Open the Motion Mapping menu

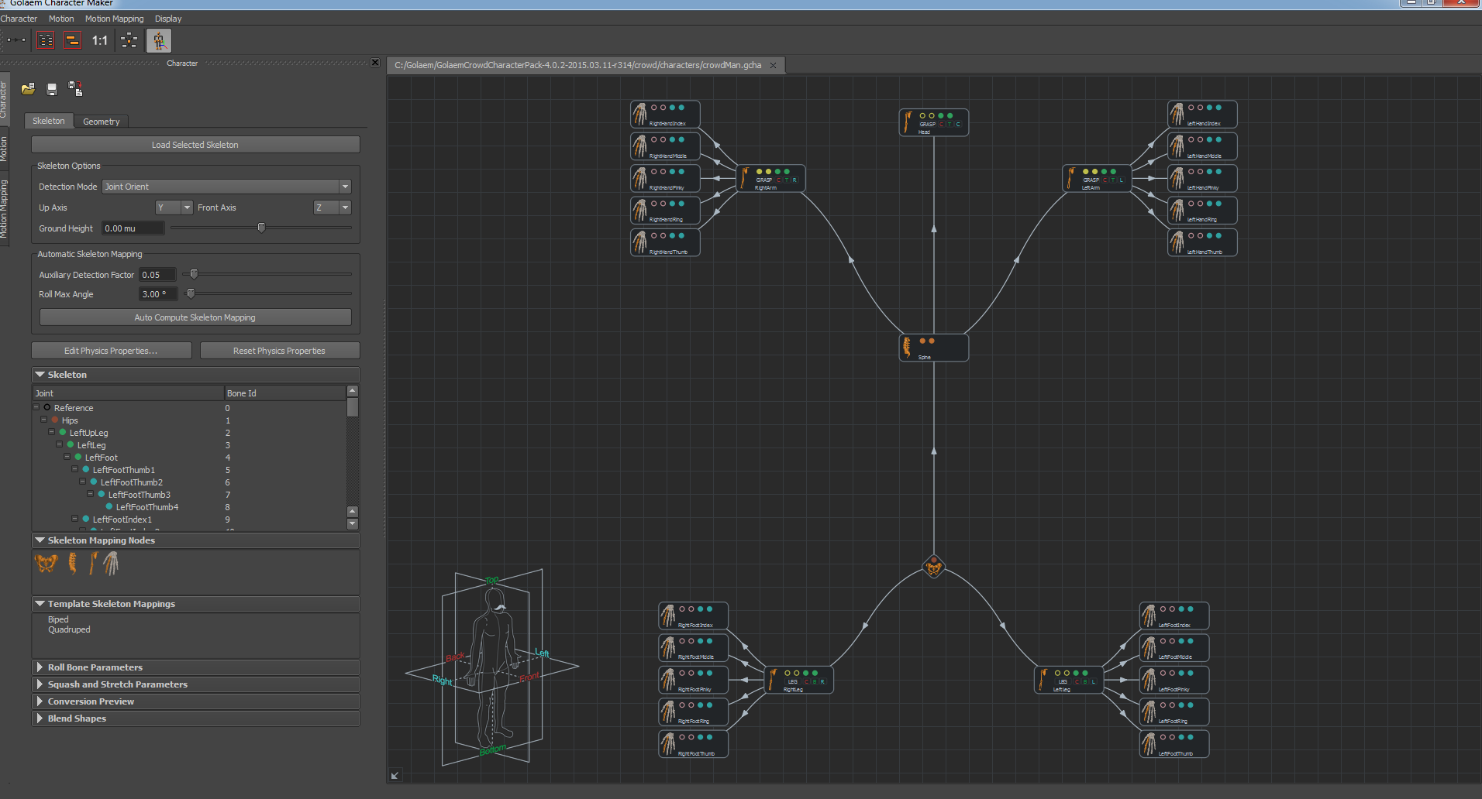[114, 19]
